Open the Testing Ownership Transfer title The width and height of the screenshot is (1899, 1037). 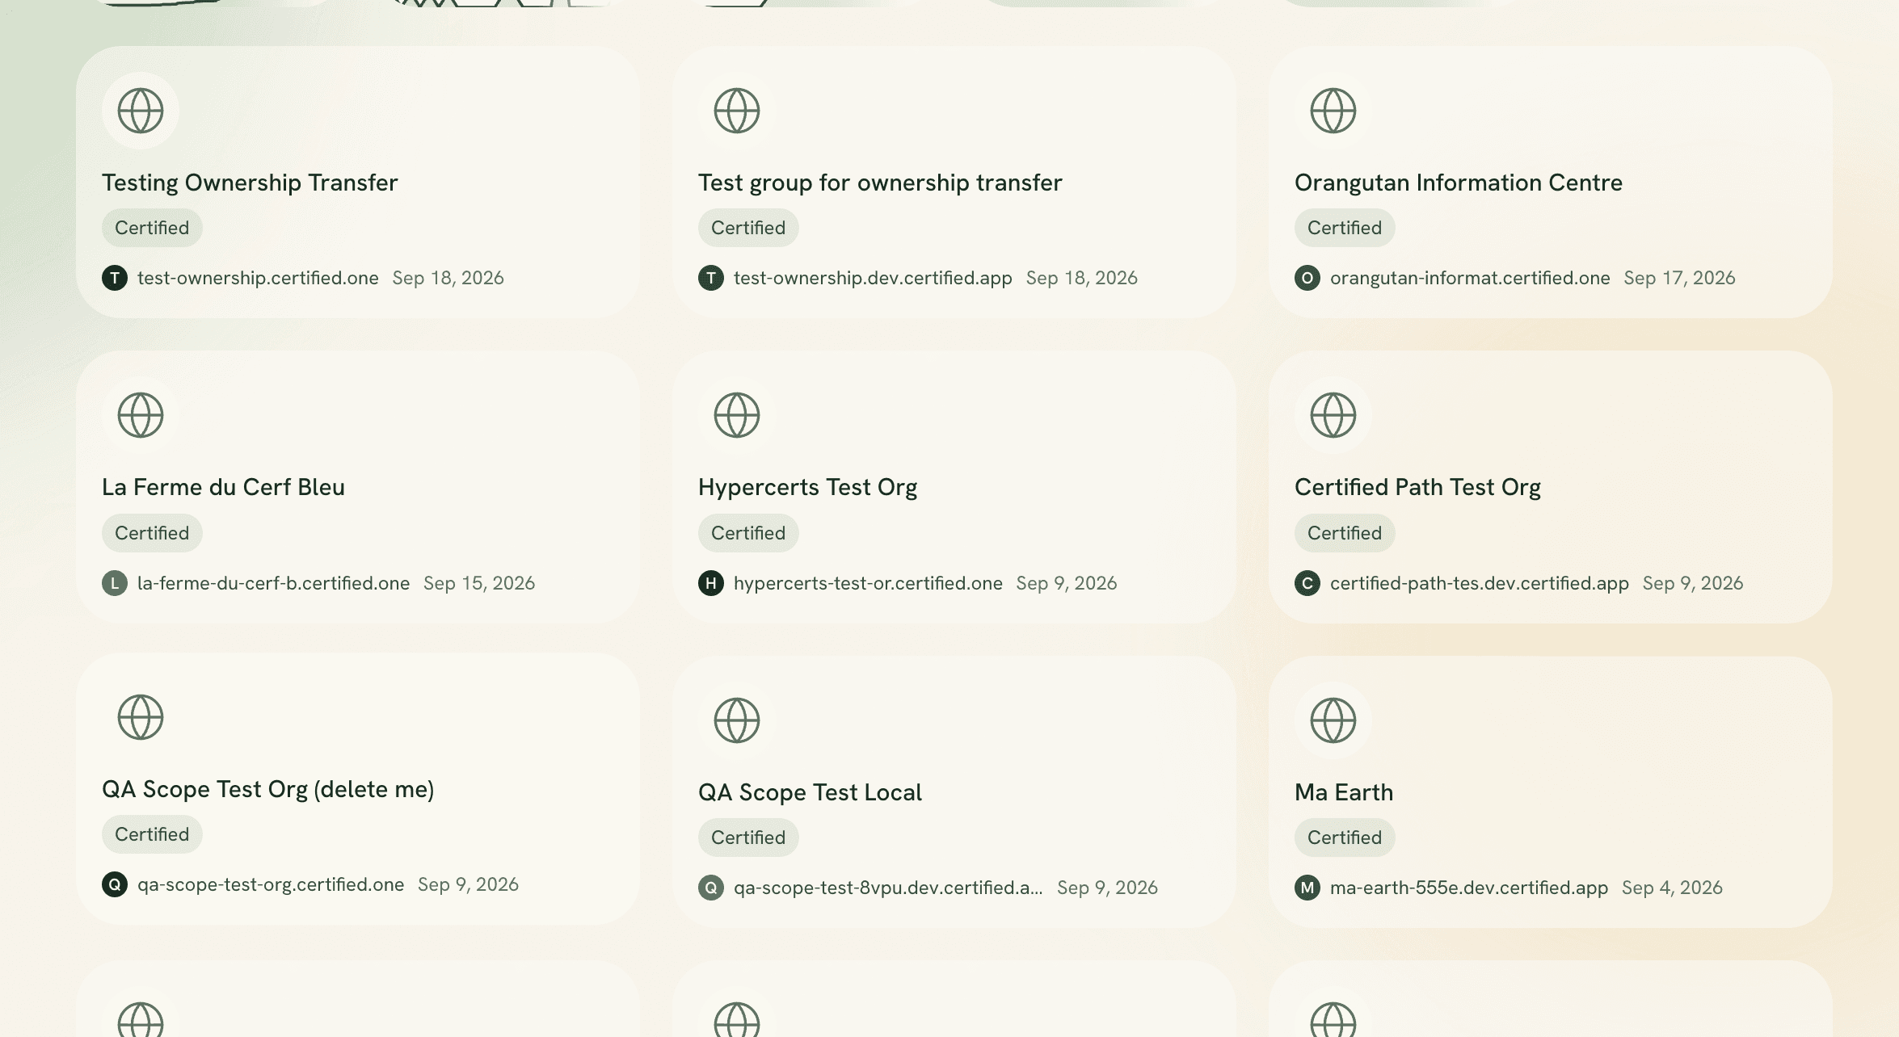point(250,183)
